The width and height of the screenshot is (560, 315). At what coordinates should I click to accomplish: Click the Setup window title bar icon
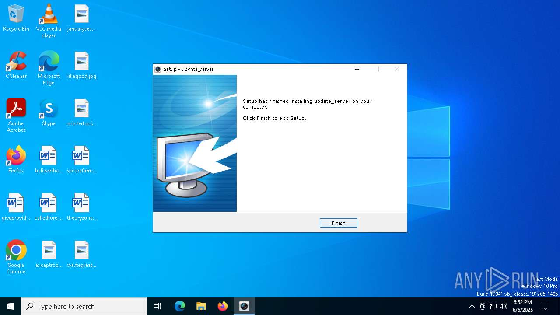tap(158, 69)
